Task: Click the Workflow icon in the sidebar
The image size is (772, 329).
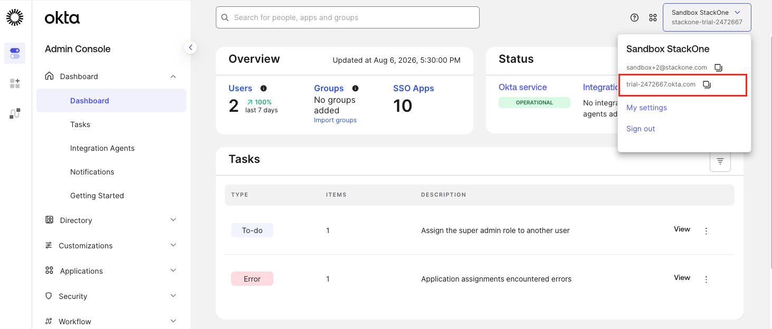Action: click(x=49, y=321)
